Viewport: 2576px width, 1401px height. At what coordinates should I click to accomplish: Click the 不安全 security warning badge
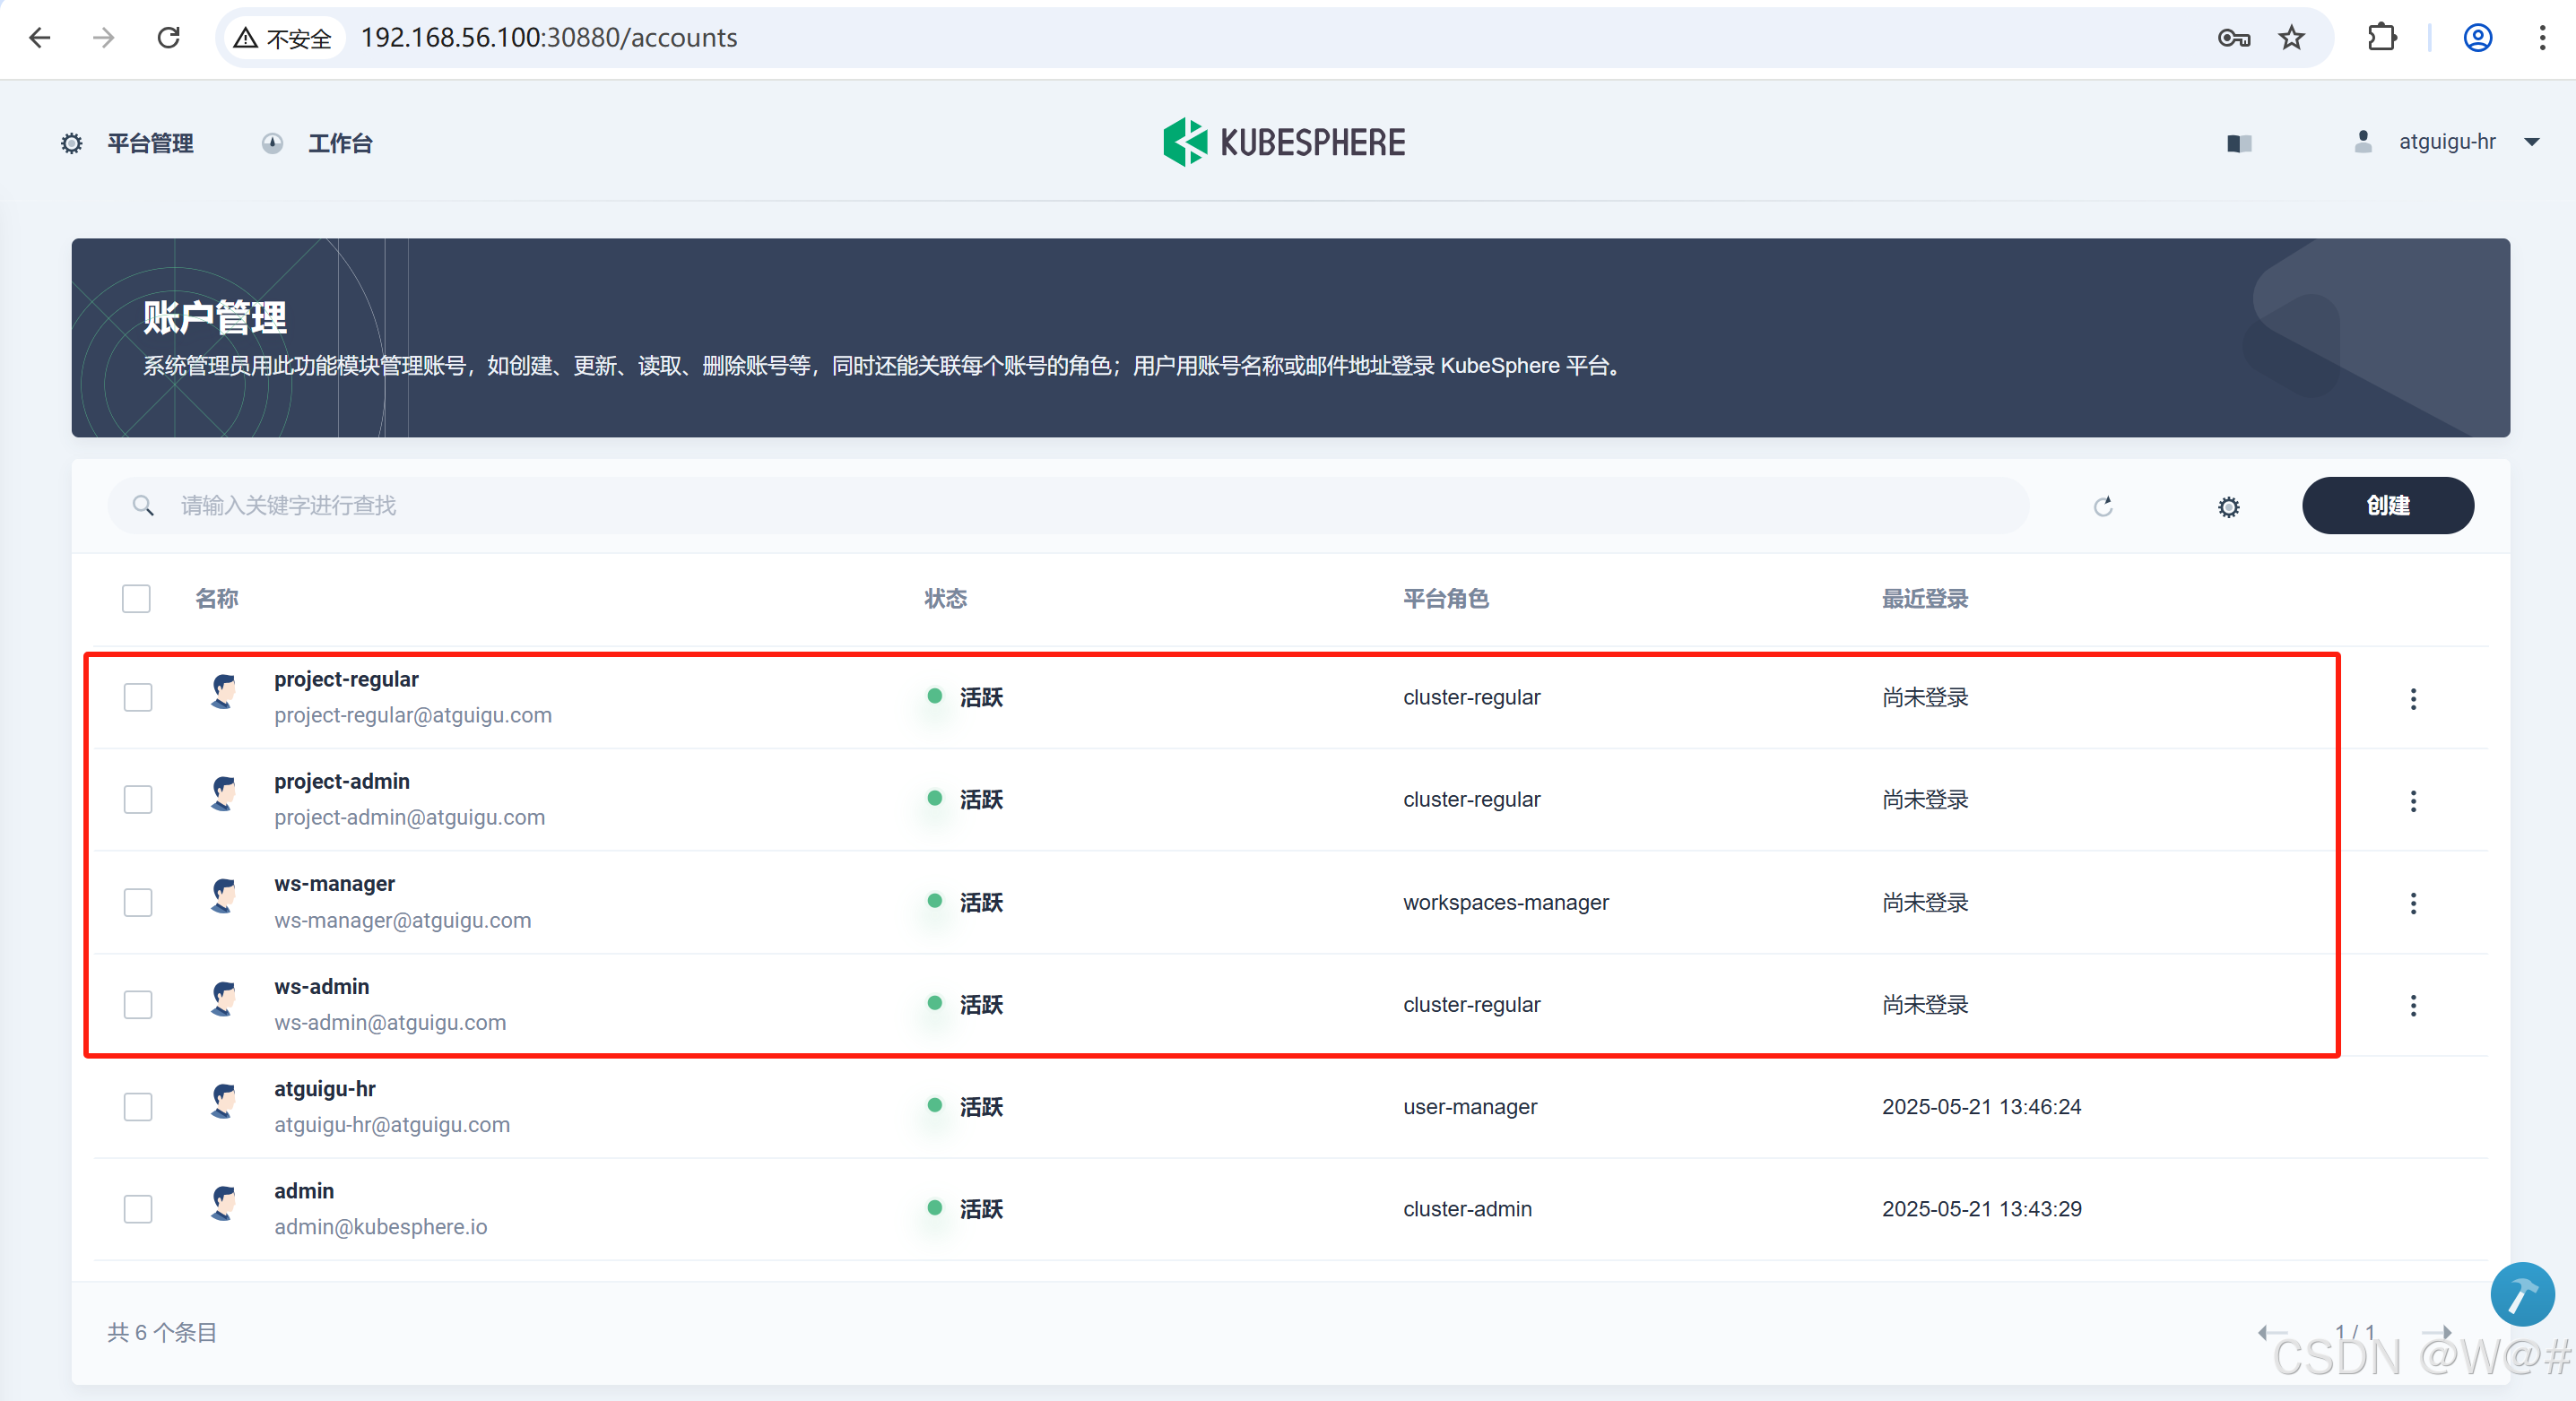[283, 38]
